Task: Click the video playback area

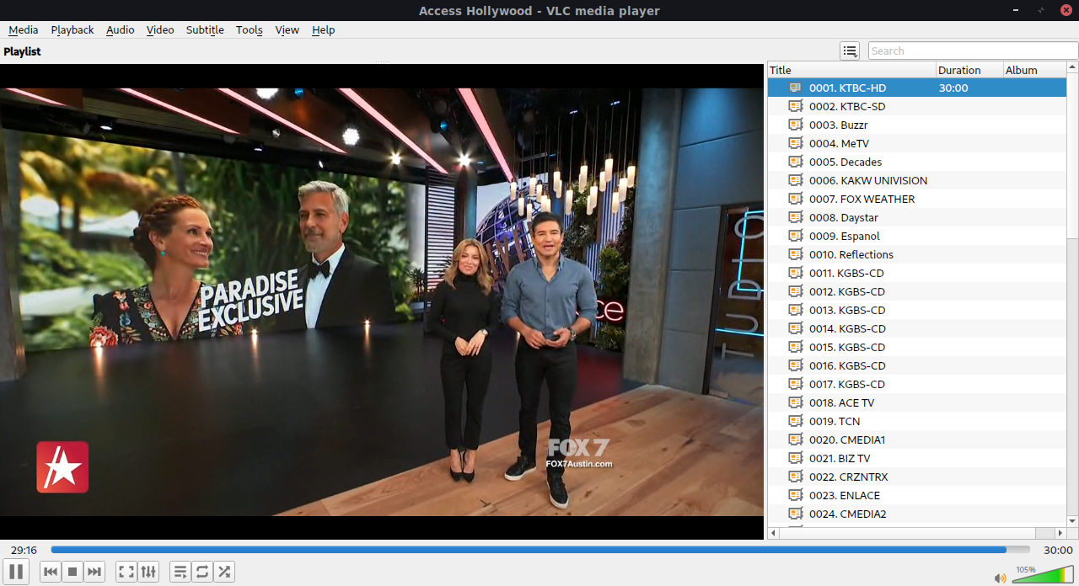Action: click(382, 301)
